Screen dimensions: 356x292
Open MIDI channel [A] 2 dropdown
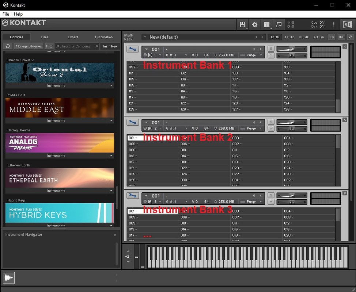click(x=160, y=128)
